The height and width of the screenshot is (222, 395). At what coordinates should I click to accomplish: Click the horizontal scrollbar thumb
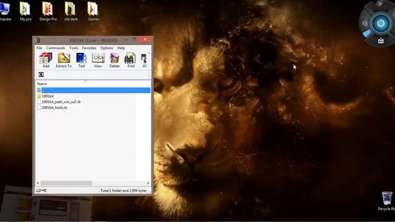[66, 183]
